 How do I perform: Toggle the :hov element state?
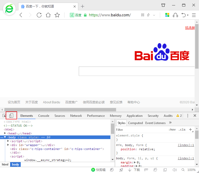pos(172,130)
